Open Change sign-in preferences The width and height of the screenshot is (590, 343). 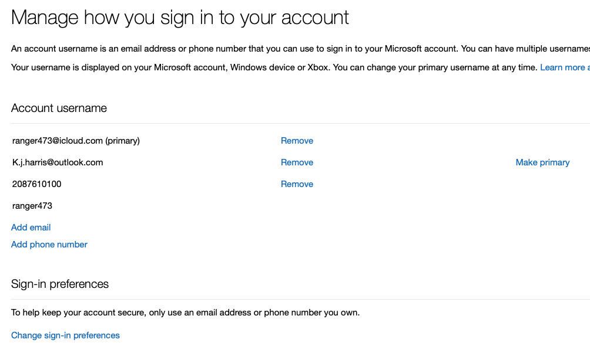tap(65, 335)
